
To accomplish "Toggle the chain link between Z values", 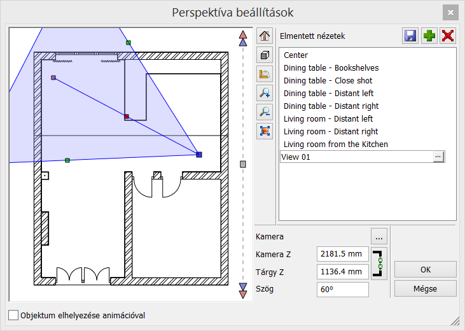I will [x=380, y=263].
